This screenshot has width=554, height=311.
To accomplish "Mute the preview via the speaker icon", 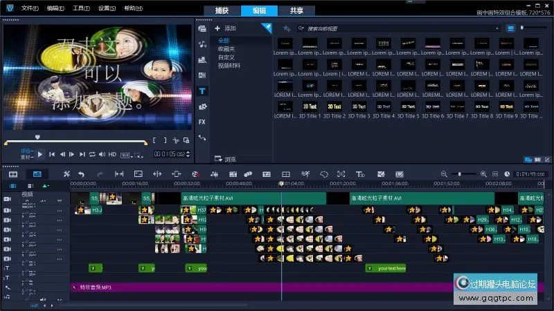I will click(102, 154).
